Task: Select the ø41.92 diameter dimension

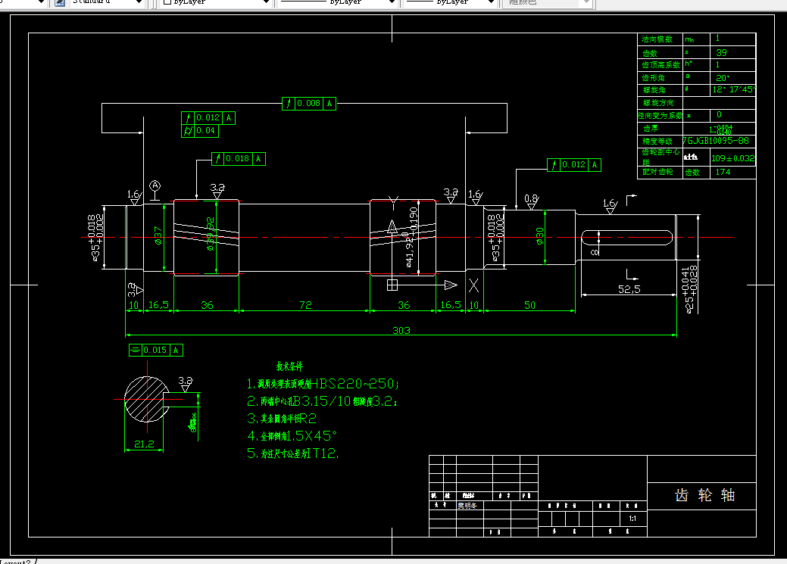Action: click(411, 237)
